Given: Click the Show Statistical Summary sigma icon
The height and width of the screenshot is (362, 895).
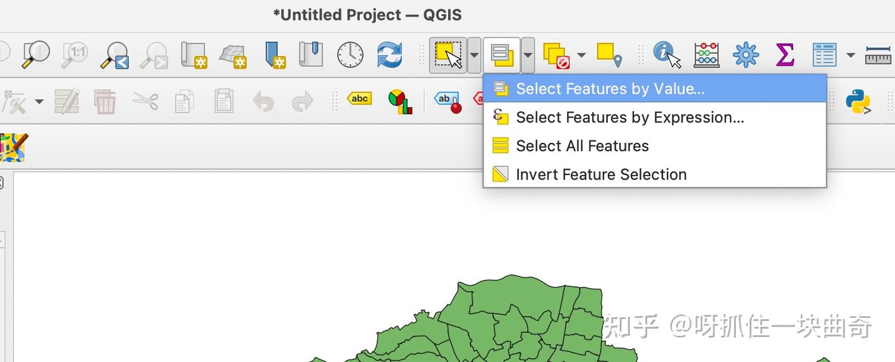Looking at the screenshot, I should [x=786, y=55].
